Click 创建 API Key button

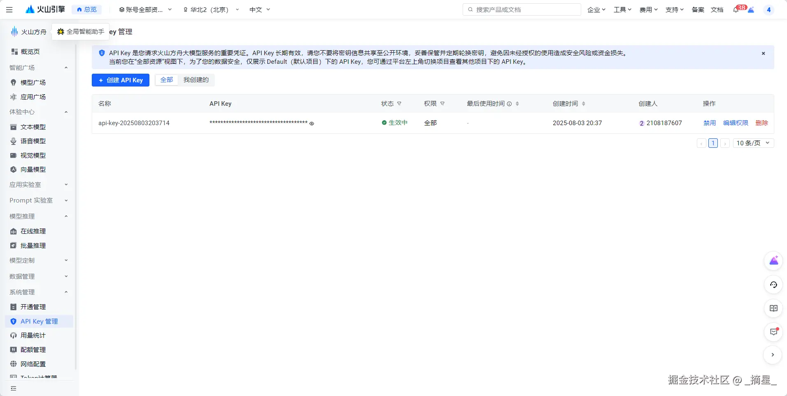[x=121, y=80]
